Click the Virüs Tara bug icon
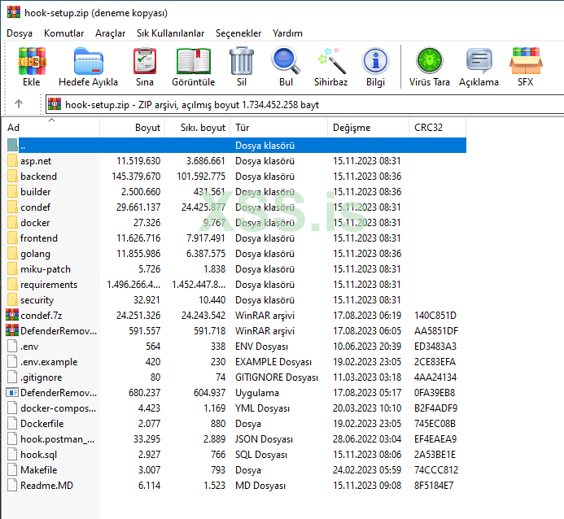The height and width of the screenshot is (519, 564). (429, 60)
